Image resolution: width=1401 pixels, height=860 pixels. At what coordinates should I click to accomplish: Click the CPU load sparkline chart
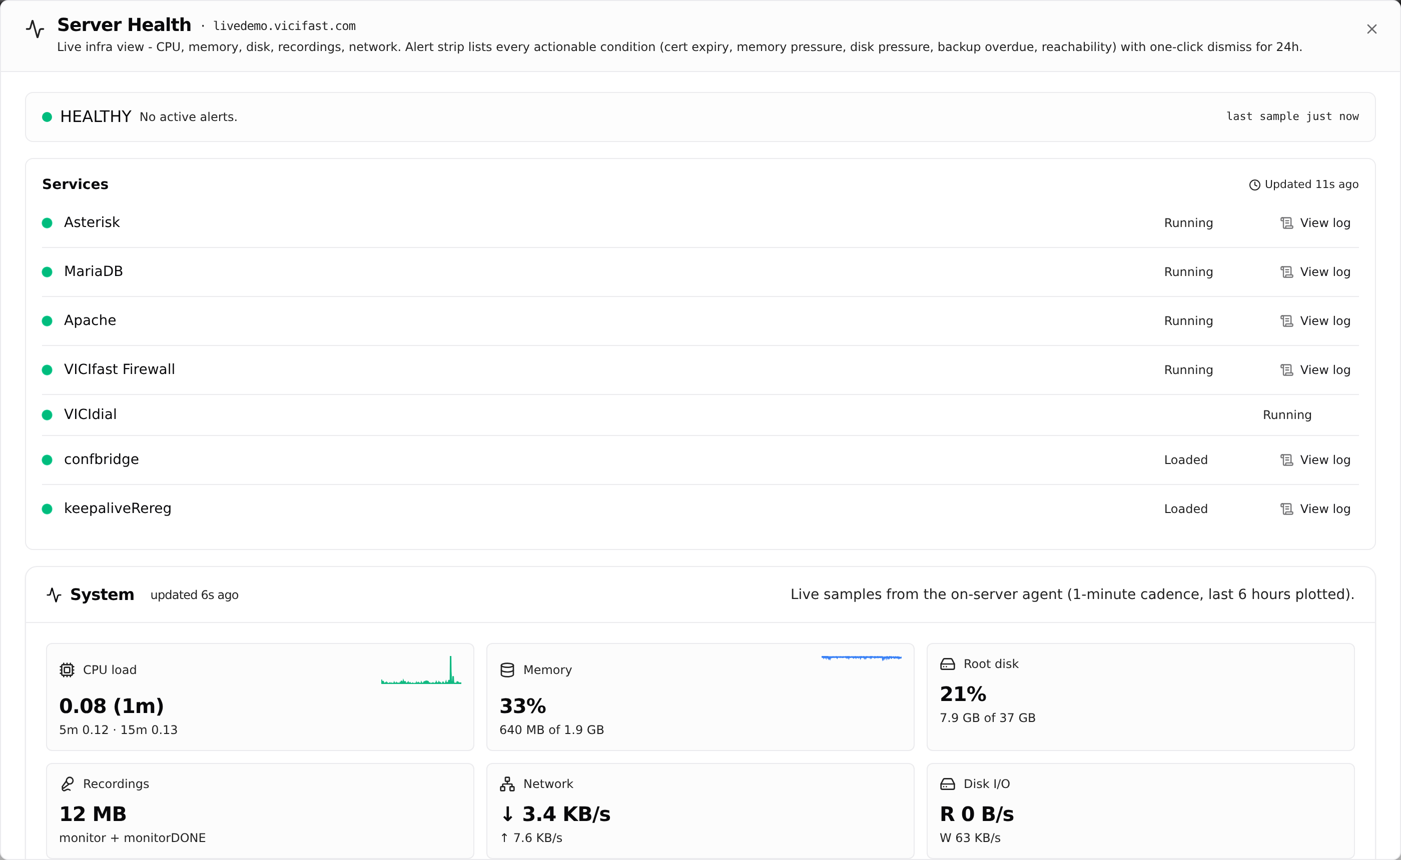[x=421, y=670]
